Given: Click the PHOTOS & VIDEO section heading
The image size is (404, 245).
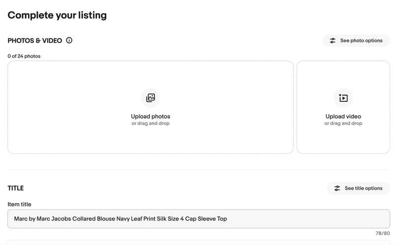Looking at the screenshot, I should [35, 41].
